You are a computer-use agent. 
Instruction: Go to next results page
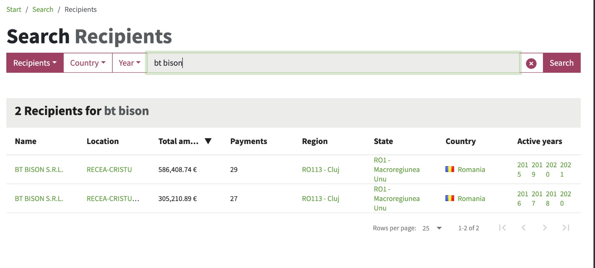[545, 228]
